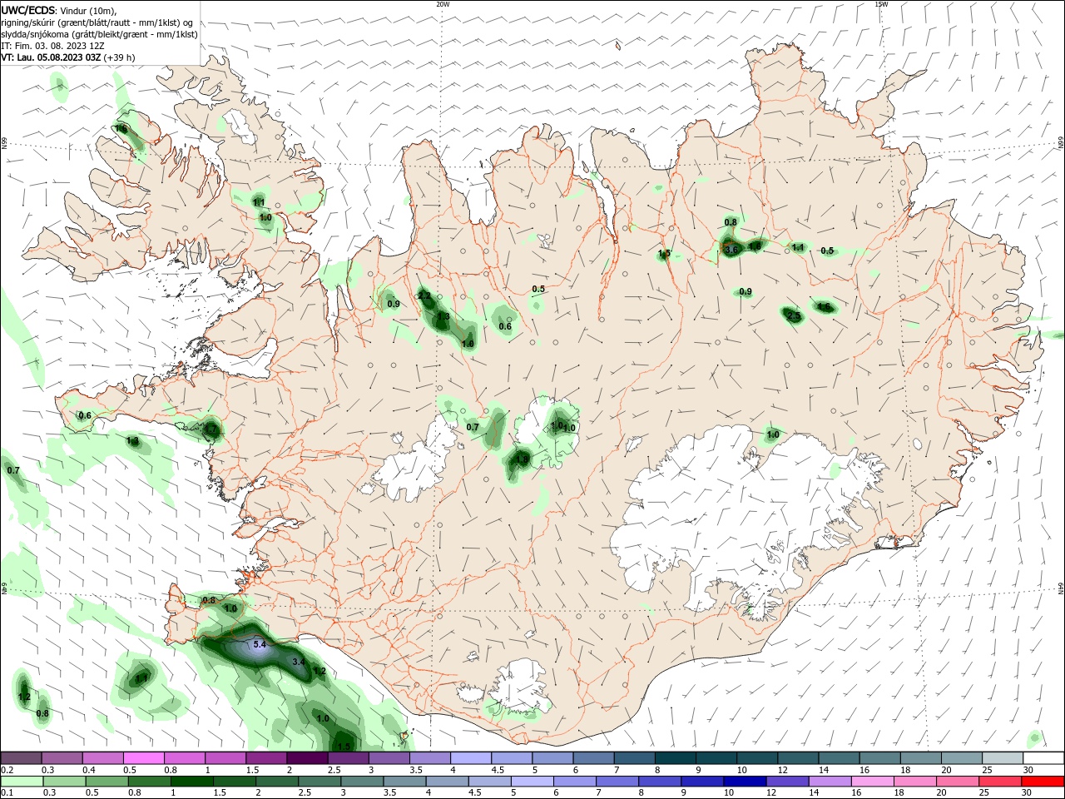This screenshot has height=799, width=1065.
Task: Click the 1.0 value at Vatnajökull's northern edge
Action: coord(773,435)
